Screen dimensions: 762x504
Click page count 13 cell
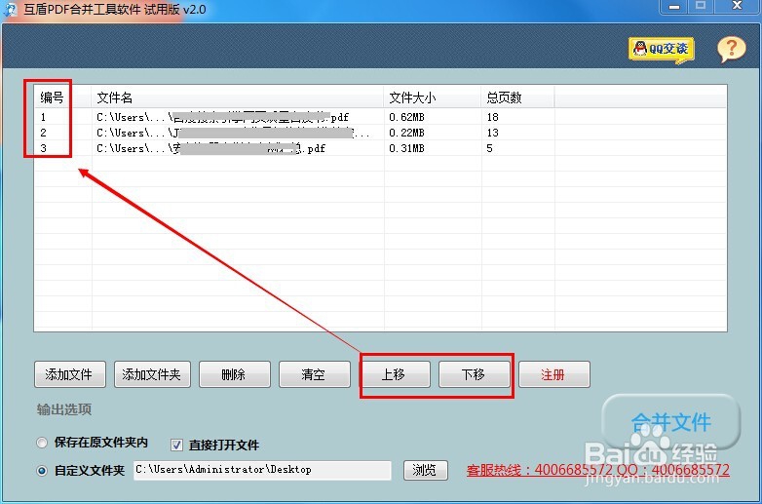pyautogui.click(x=492, y=133)
